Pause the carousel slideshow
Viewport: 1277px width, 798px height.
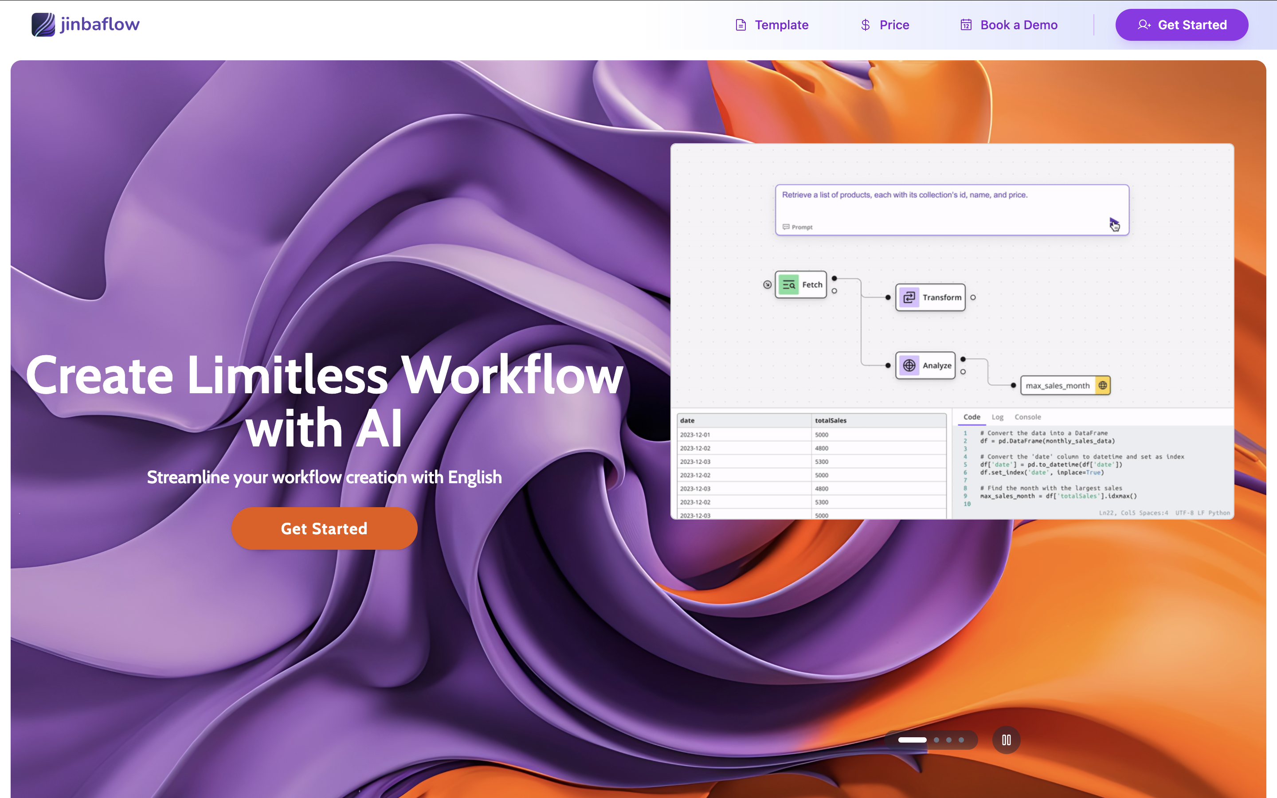point(1006,740)
